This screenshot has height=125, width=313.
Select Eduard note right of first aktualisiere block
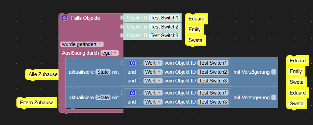[297, 61]
